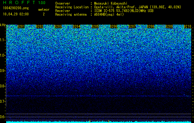Click the 0205 time marker label
194x123 pixels.
tap(95, 26)
